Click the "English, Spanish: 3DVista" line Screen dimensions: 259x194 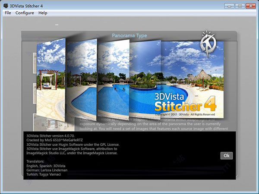pyautogui.click(x=46, y=166)
